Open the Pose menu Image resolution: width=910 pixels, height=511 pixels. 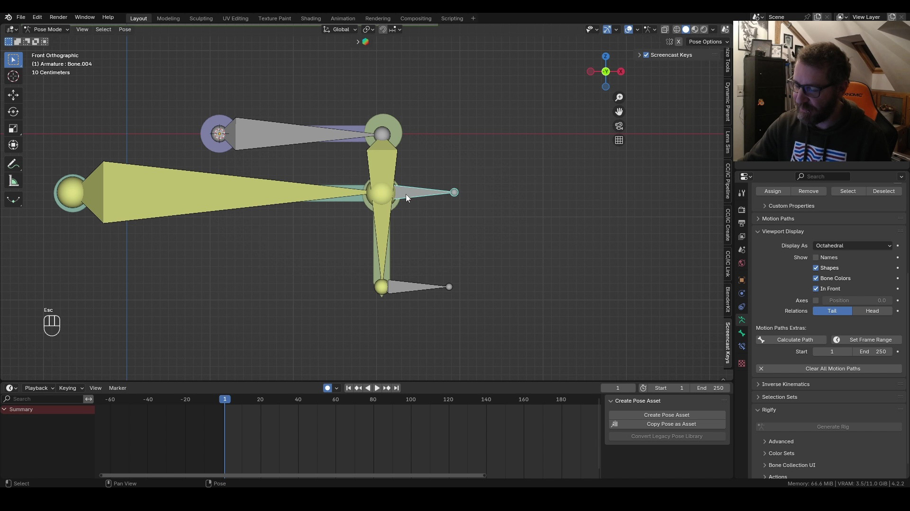pyautogui.click(x=125, y=29)
